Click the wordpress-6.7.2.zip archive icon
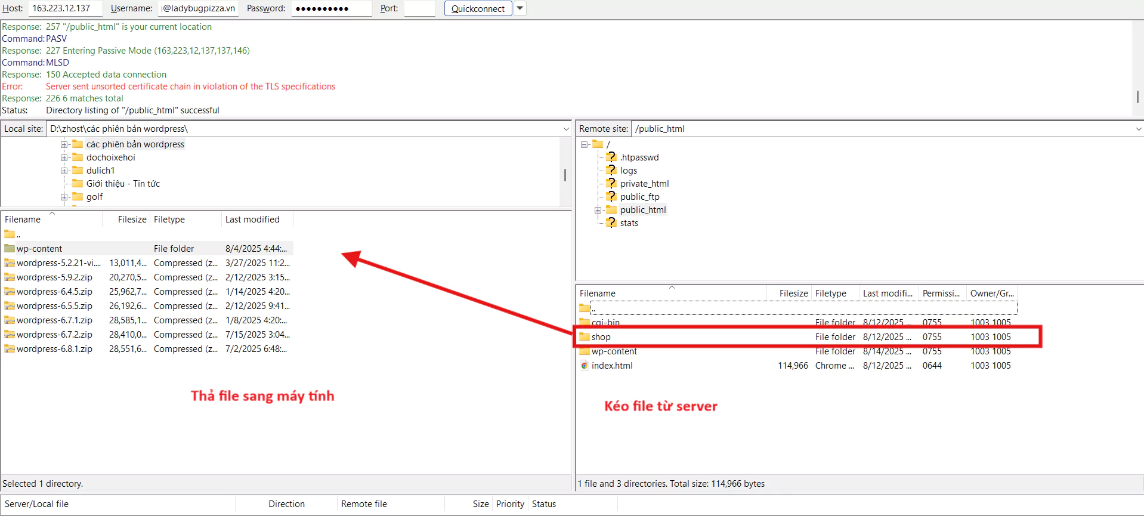 pos(10,334)
